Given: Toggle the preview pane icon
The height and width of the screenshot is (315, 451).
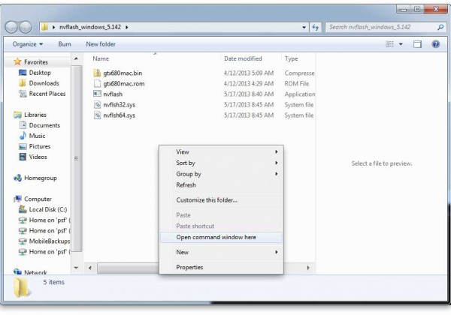Looking at the screenshot, I should (x=417, y=44).
